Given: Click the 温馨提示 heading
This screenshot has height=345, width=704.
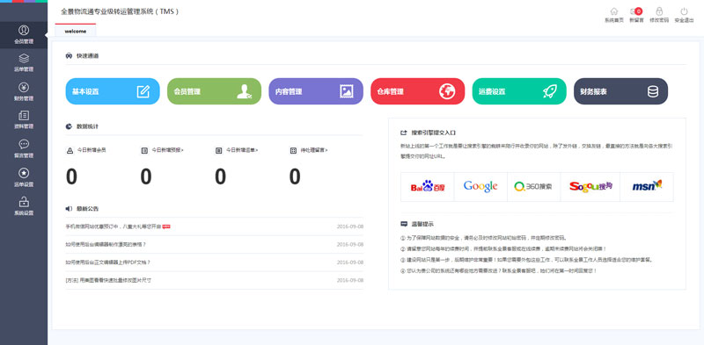Looking at the screenshot, I should (x=422, y=224).
